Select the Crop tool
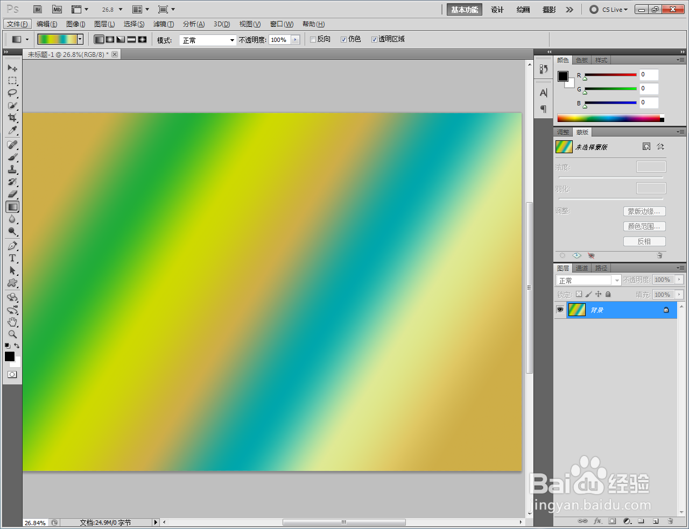 12,118
